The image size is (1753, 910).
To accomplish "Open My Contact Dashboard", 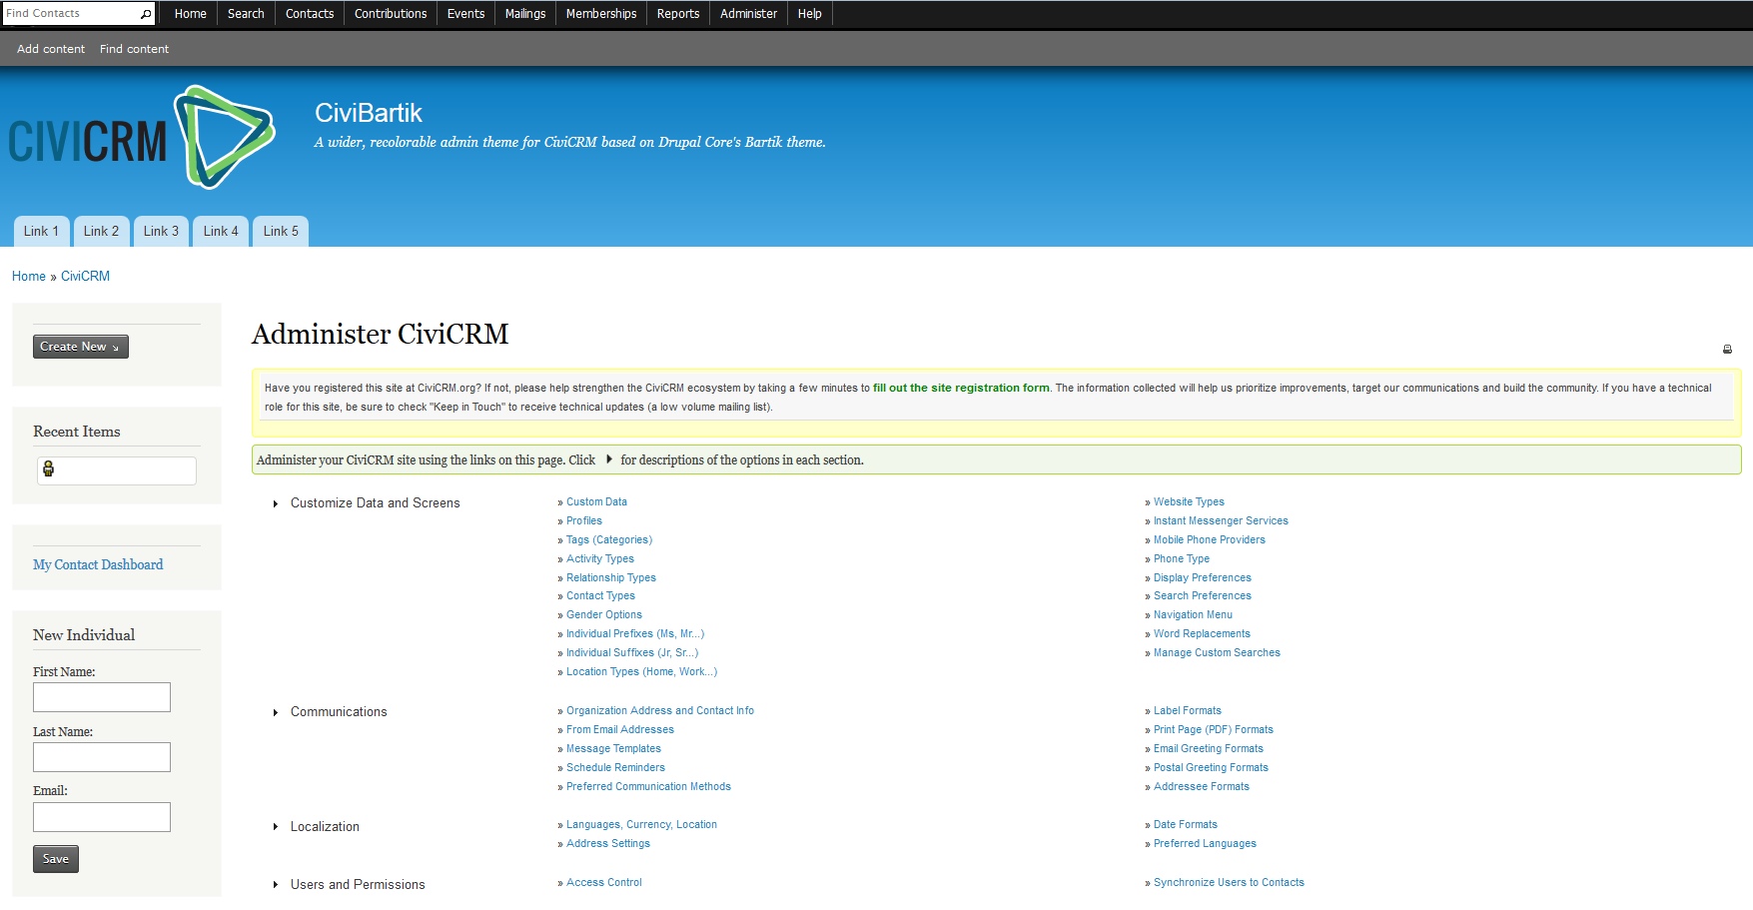I will click(x=98, y=565).
